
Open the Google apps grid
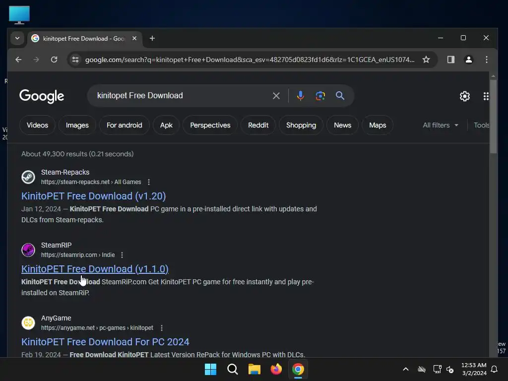tap(486, 96)
